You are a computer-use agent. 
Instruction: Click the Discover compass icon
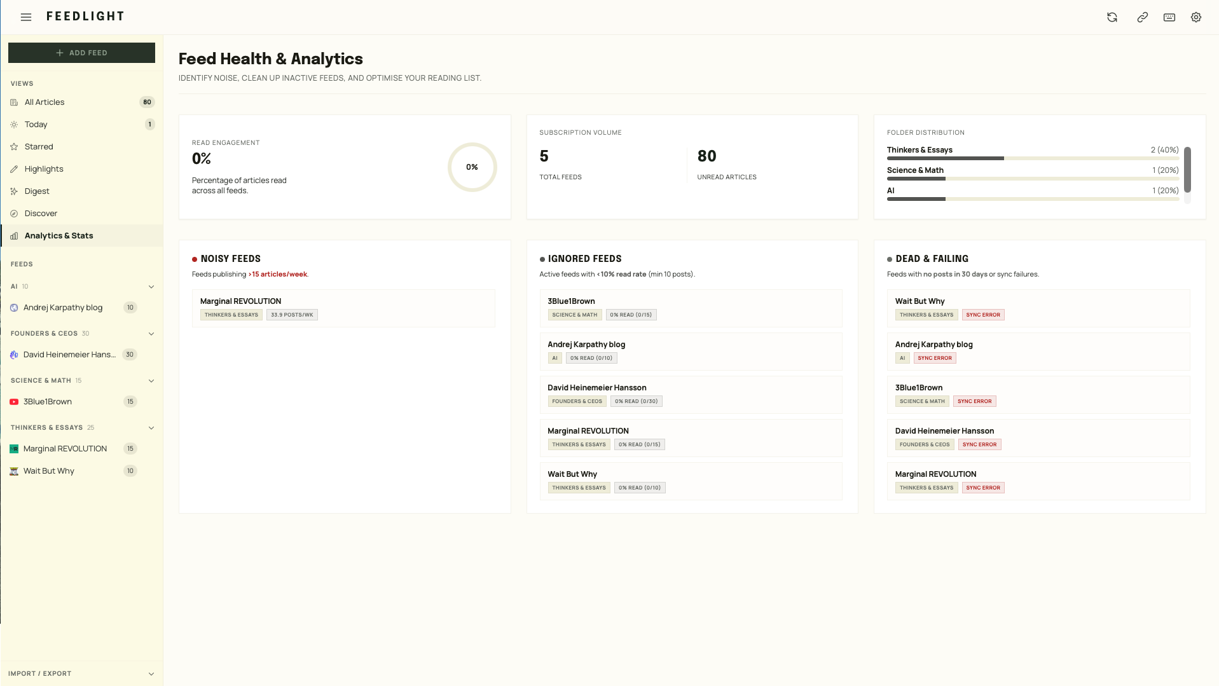click(x=14, y=214)
